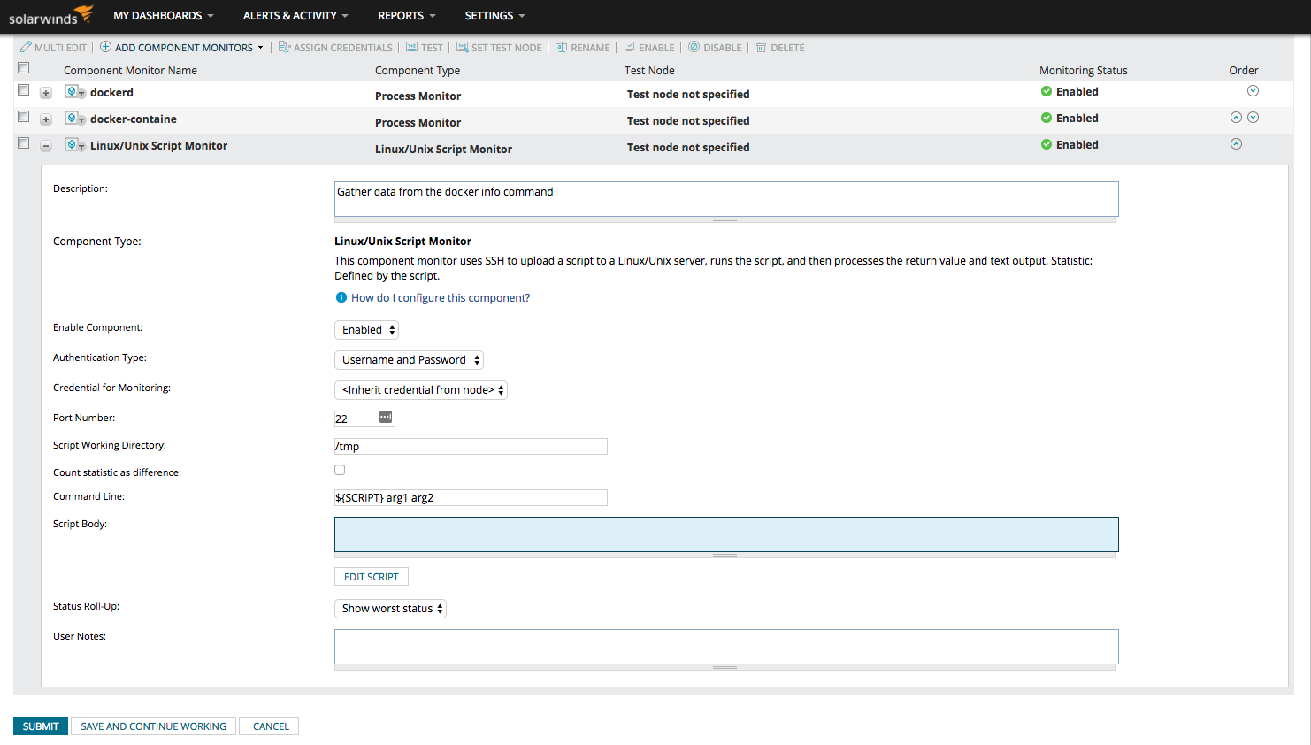Click the Delete trash icon
Viewport: 1311px width, 745px height.
(761, 47)
